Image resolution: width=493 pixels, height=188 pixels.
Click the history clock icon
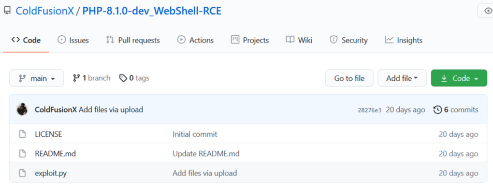pyautogui.click(x=438, y=110)
